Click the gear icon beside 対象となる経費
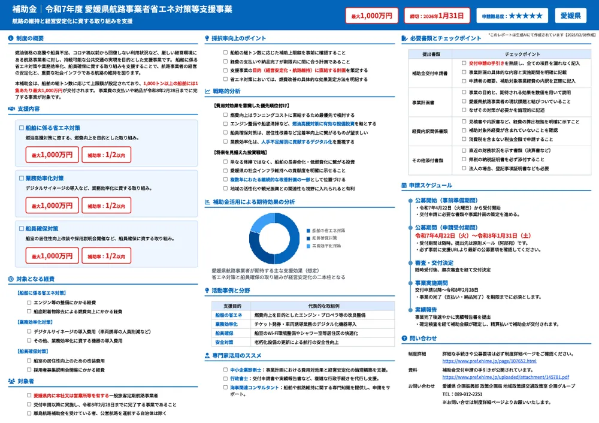599x423 pixels. click(x=11, y=279)
